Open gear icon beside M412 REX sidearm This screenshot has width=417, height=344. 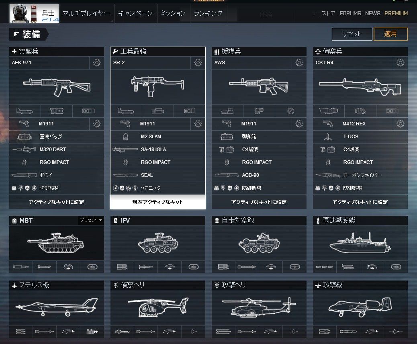[x=401, y=124]
